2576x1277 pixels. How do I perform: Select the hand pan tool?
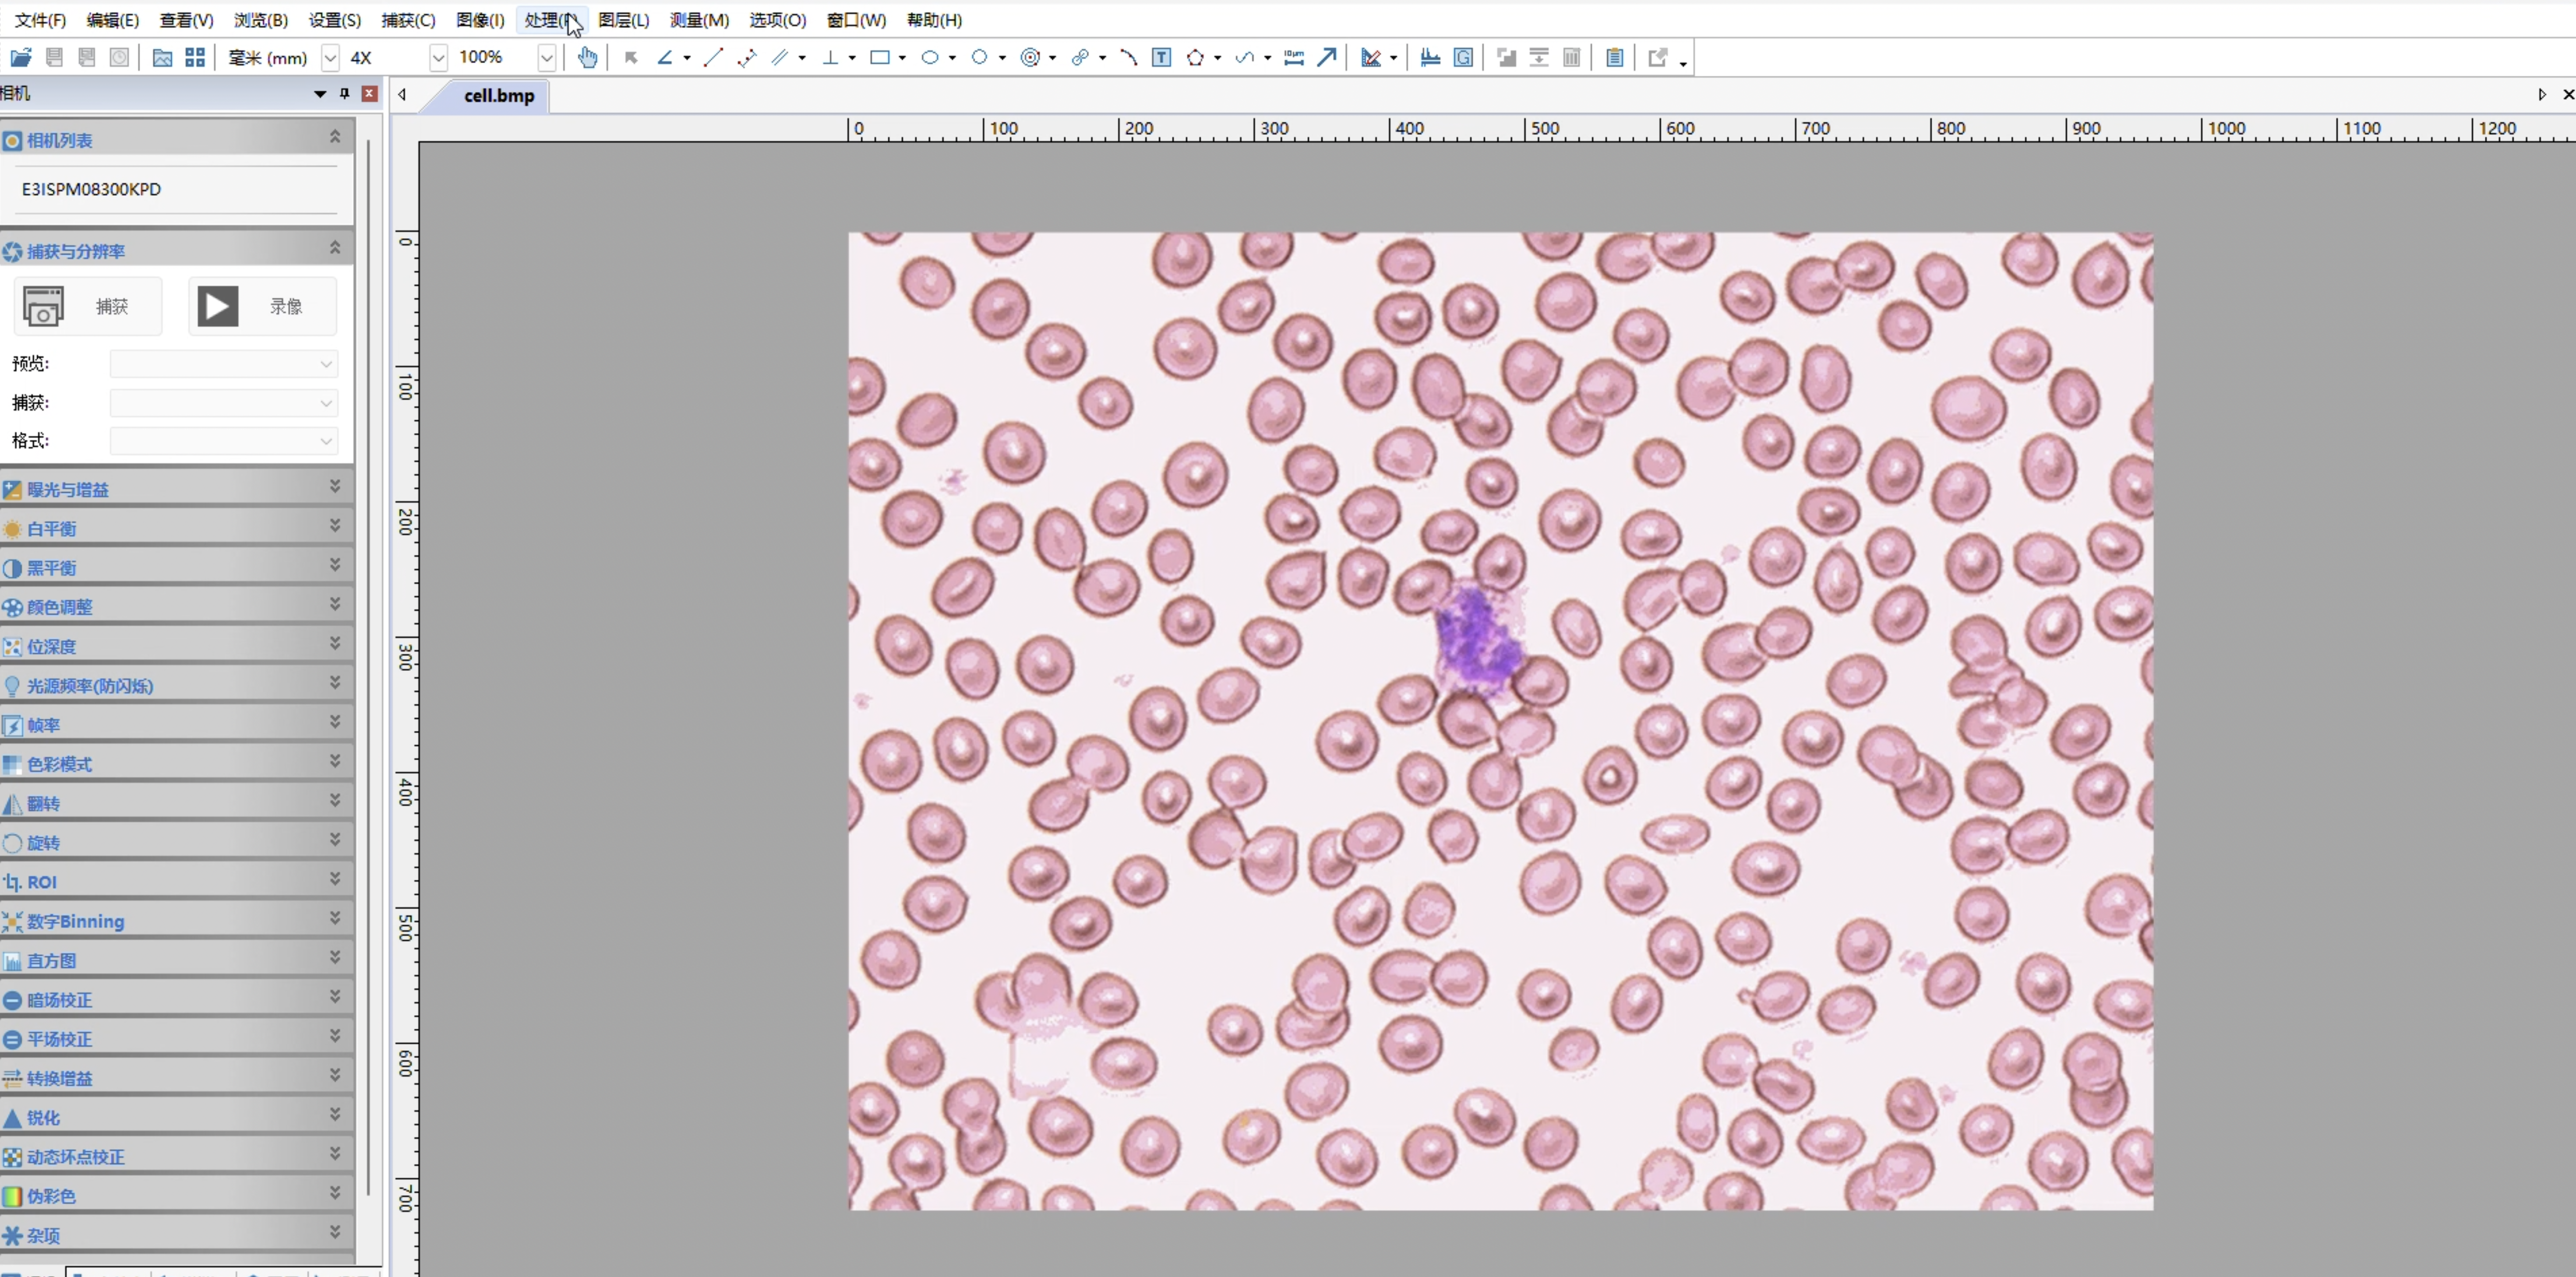(587, 58)
